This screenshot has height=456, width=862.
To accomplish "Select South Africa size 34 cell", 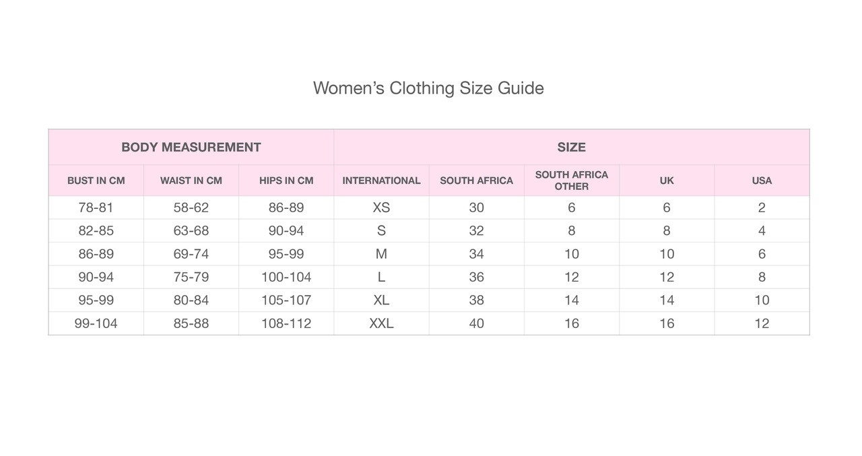I will tap(476, 254).
